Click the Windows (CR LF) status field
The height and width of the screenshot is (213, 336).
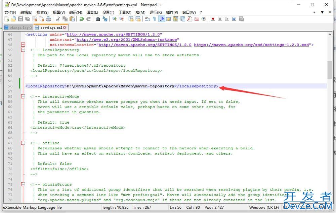click(264, 207)
